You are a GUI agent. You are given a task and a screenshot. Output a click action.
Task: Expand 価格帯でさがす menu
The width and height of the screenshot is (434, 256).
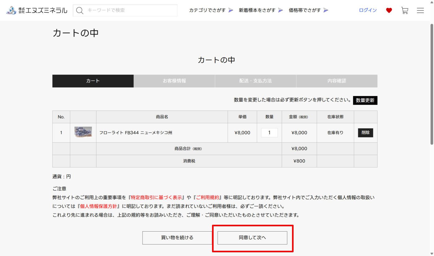pyautogui.click(x=308, y=10)
